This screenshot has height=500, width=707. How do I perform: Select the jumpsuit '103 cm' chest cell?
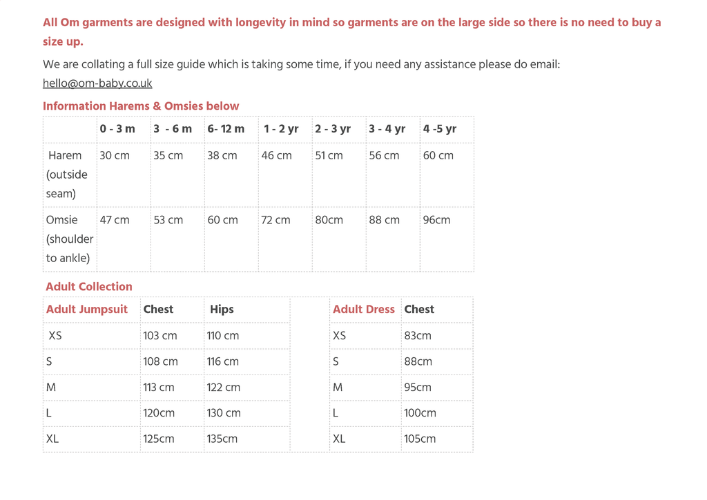click(x=160, y=336)
